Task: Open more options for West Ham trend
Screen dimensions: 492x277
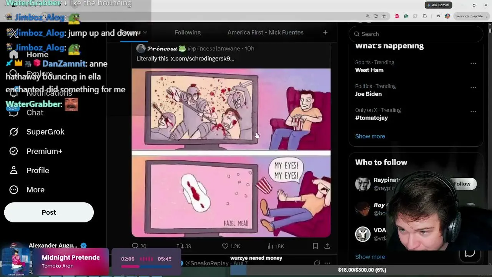Action: click(473, 63)
